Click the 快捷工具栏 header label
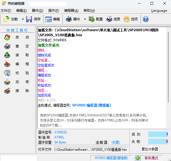The width and height of the screenshot is (171, 161). [17, 30]
